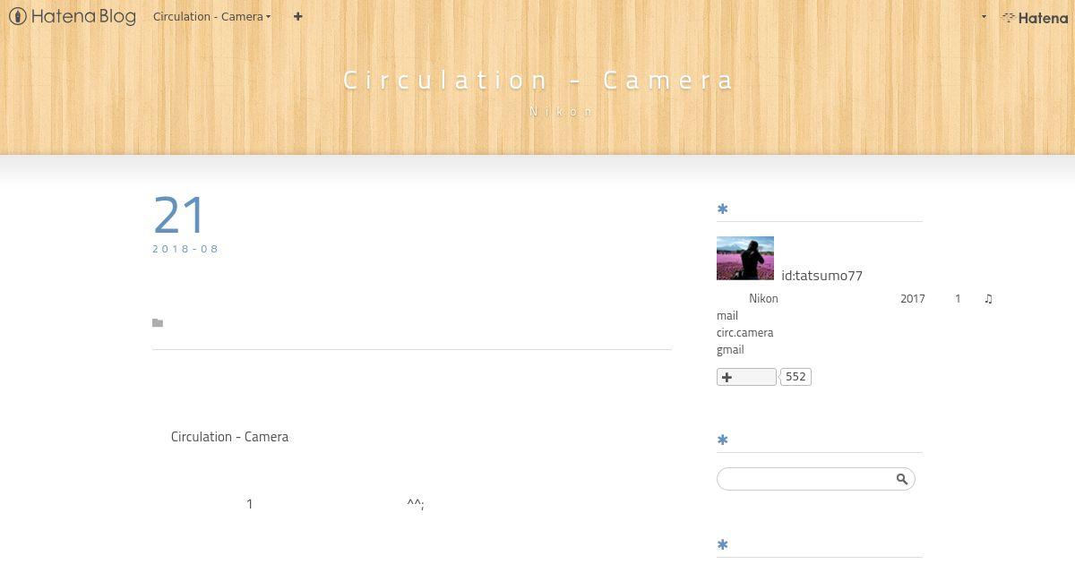Click the circ.camera text in profile
Viewport: 1075px width, 564px height.
point(744,332)
